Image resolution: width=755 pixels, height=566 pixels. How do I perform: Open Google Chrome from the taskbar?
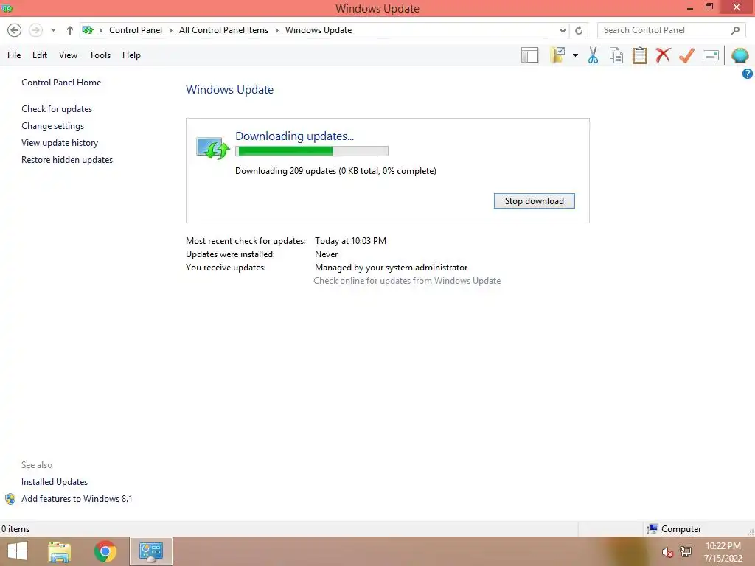click(105, 551)
